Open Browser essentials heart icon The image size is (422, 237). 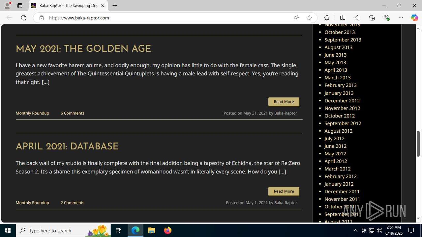(386, 18)
